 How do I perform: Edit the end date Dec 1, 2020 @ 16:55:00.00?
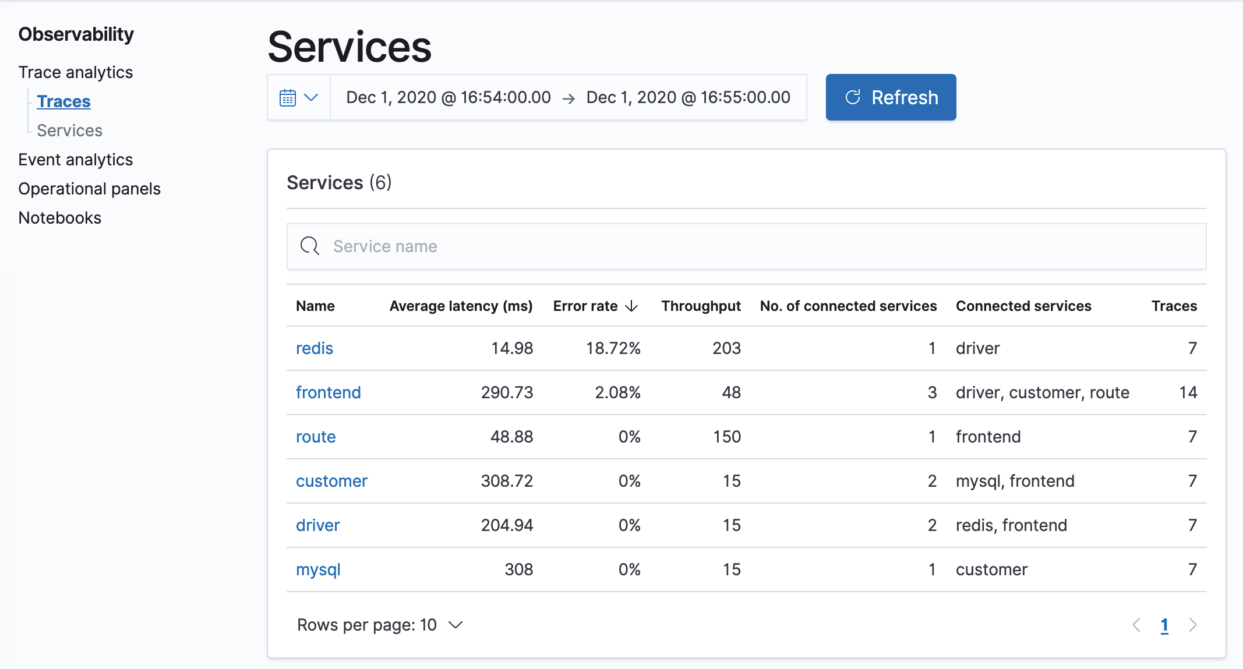[688, 97]
